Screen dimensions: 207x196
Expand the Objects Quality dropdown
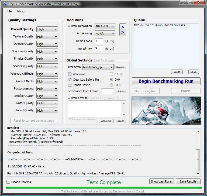(x=47, y=44)
